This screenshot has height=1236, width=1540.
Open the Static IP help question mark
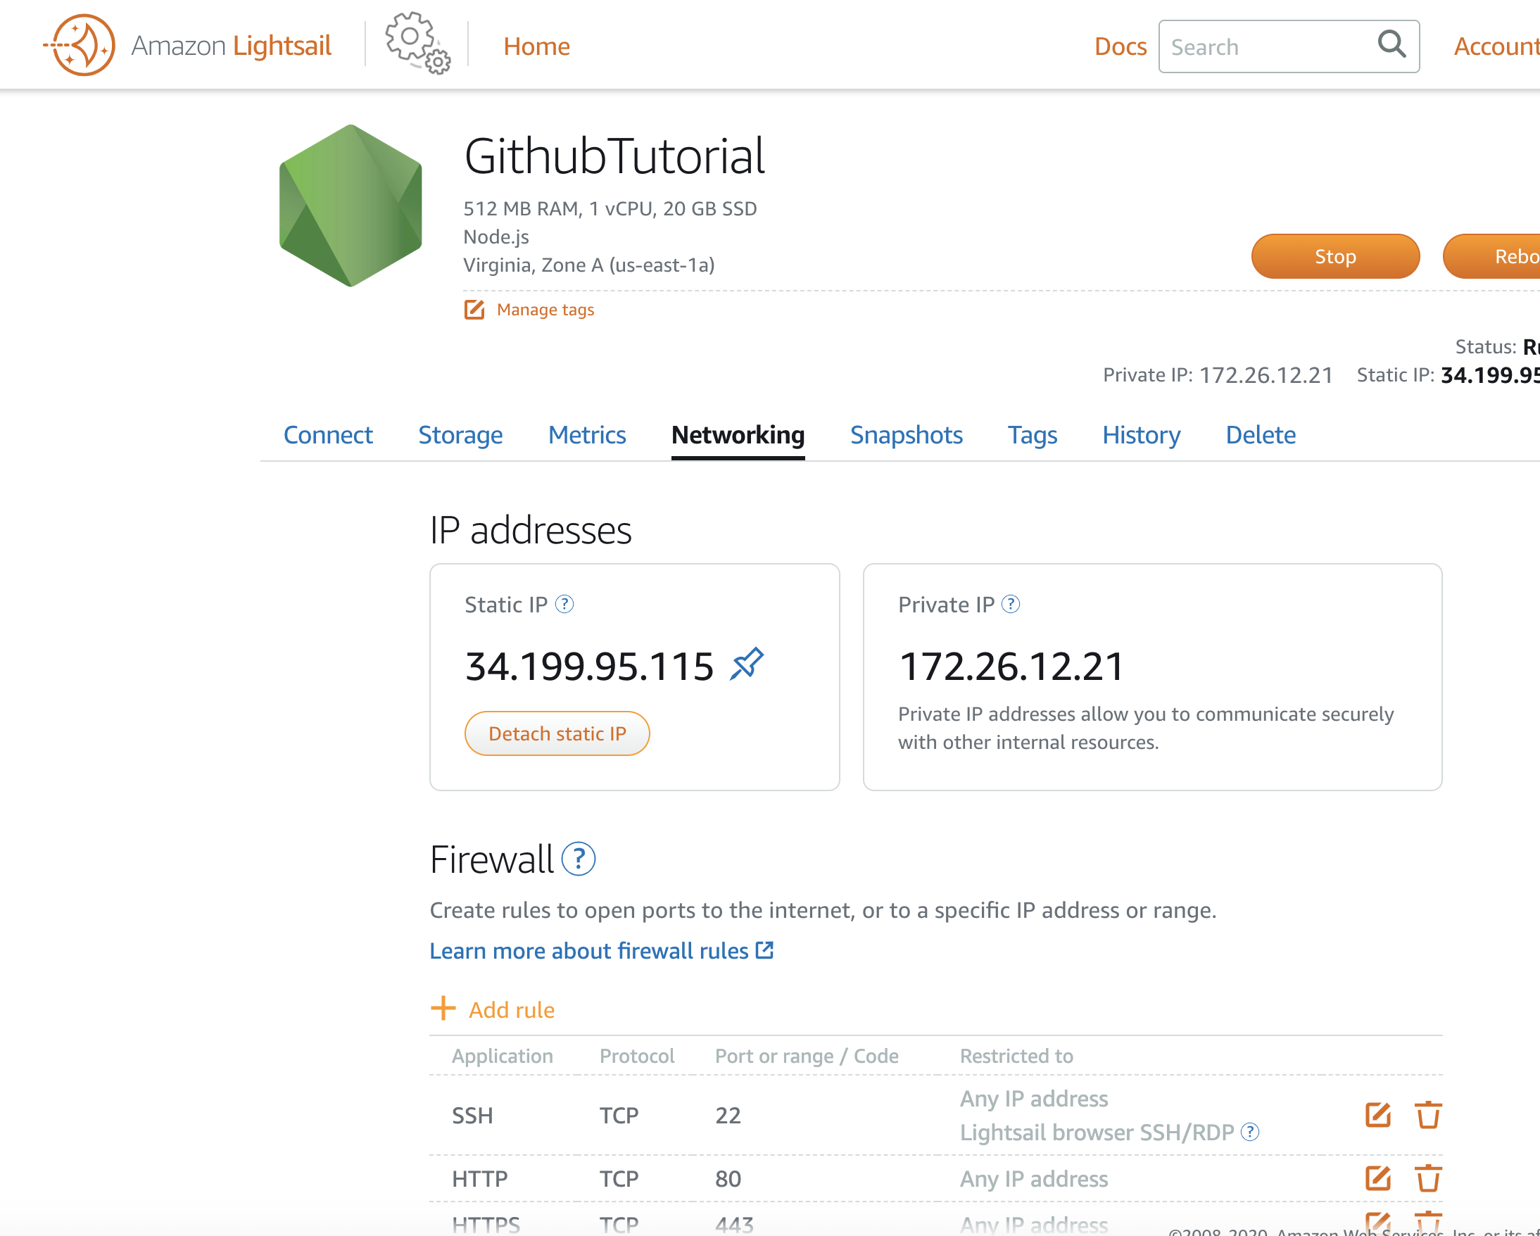tap(564, 605)
